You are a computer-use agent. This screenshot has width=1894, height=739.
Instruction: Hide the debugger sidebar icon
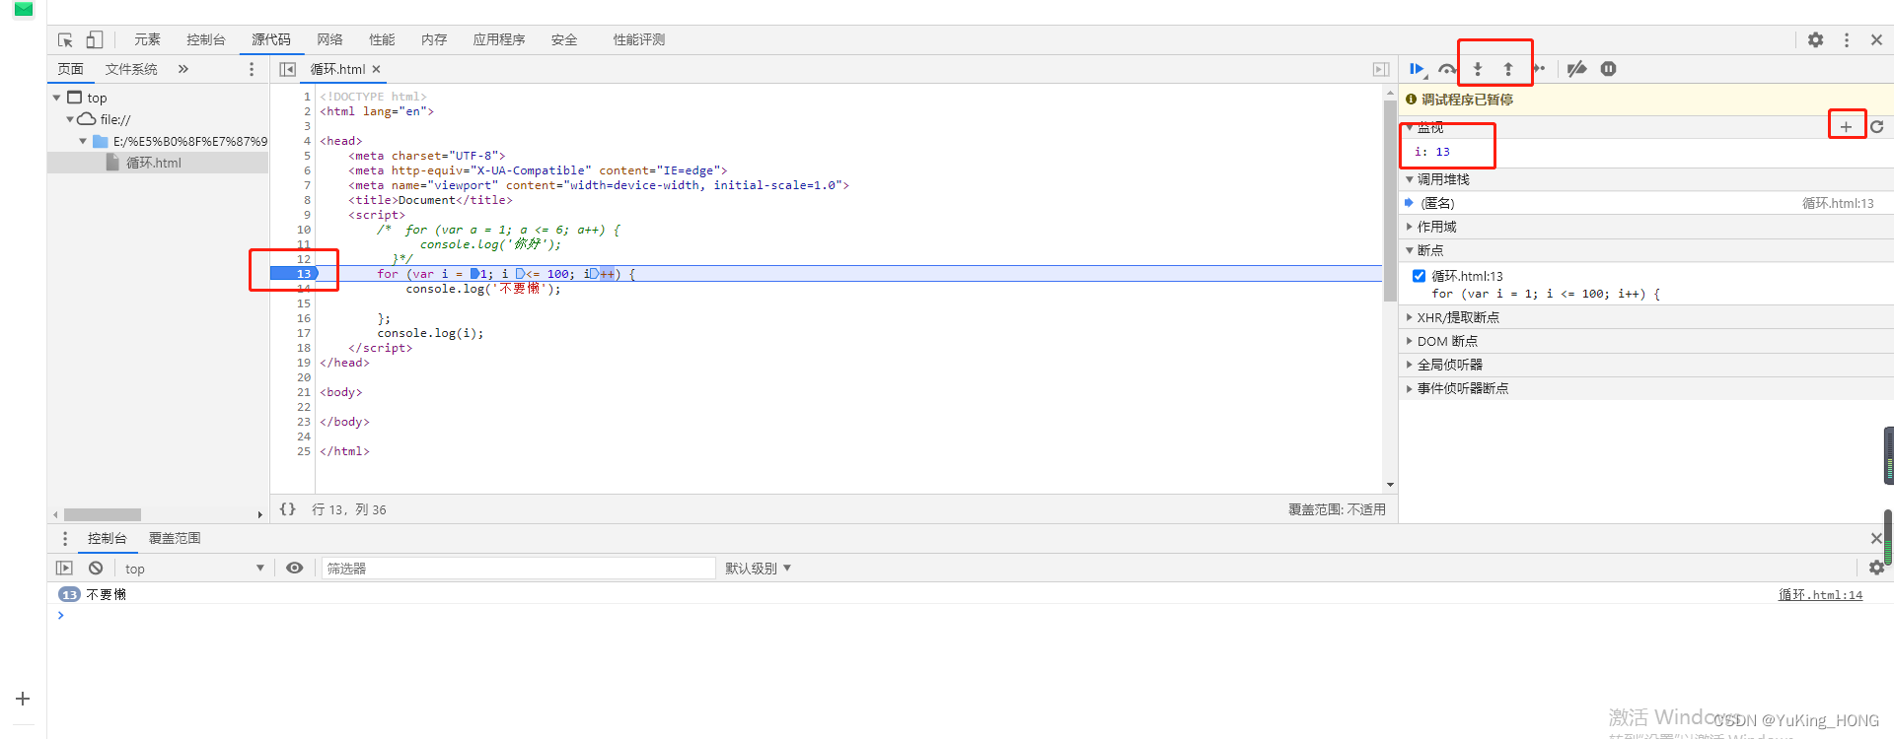coord(1381,69)
